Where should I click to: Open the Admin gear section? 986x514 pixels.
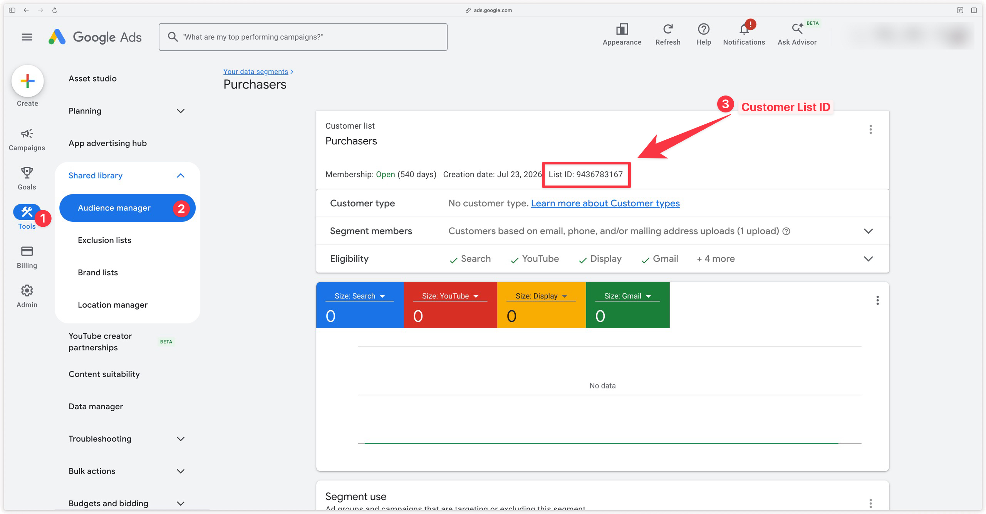27,296
